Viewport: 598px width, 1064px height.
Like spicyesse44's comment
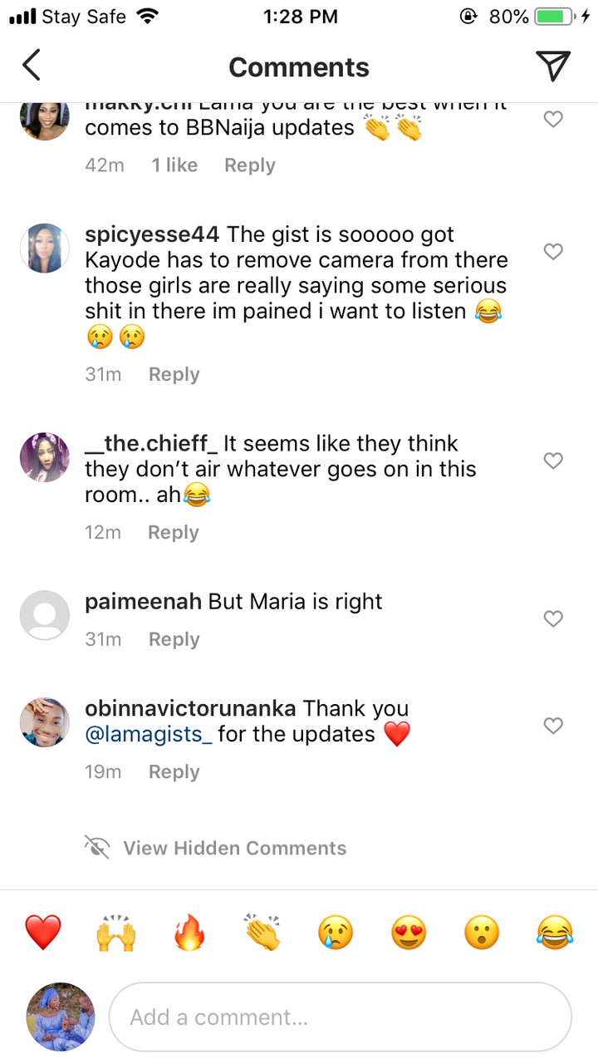tap(553, 251)
